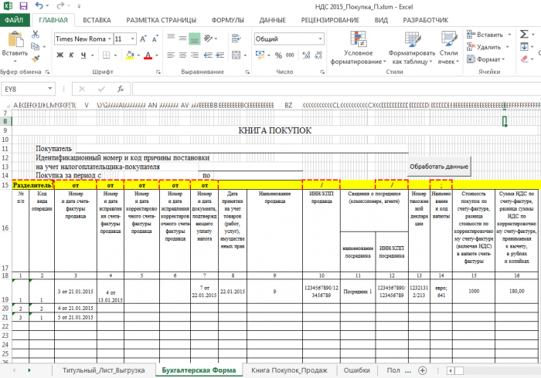Viewport: 541px width, 378px height.
Task: Toggle underline formatting (Ч)
Action: 83,55
